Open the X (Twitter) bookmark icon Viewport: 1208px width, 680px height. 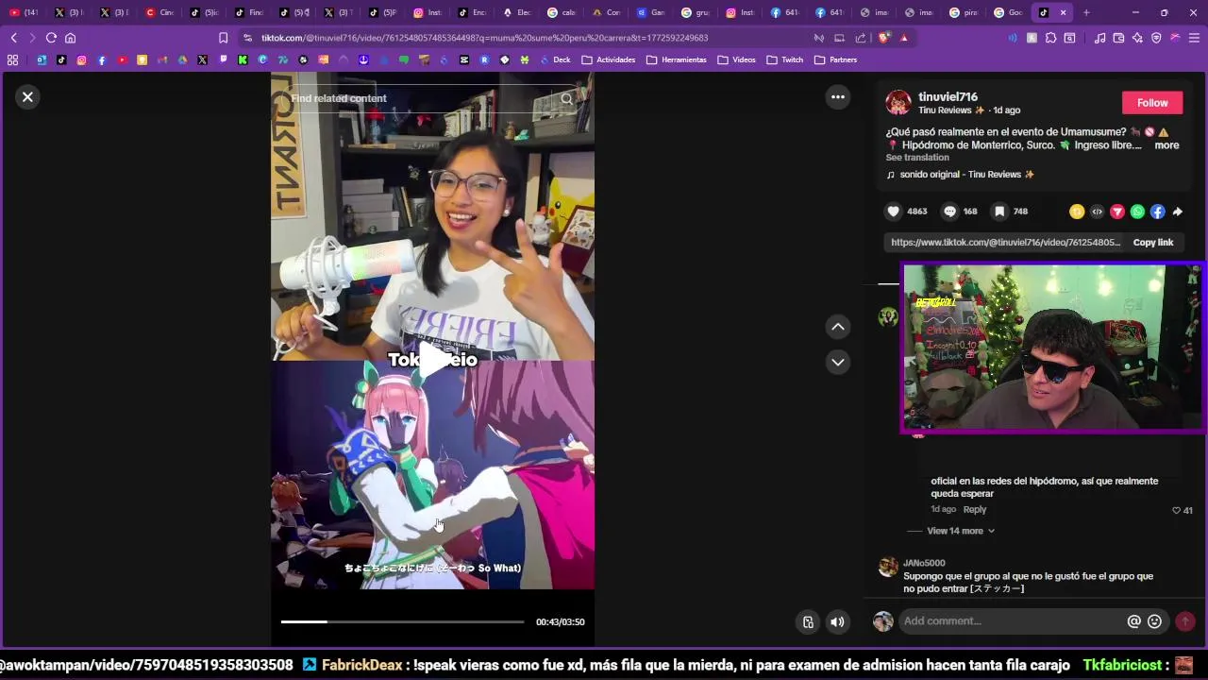202,59
